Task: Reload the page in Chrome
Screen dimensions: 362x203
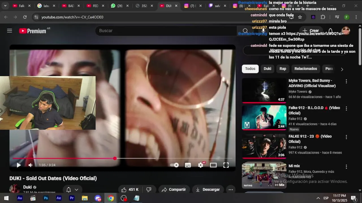Action: click(25, 17)
